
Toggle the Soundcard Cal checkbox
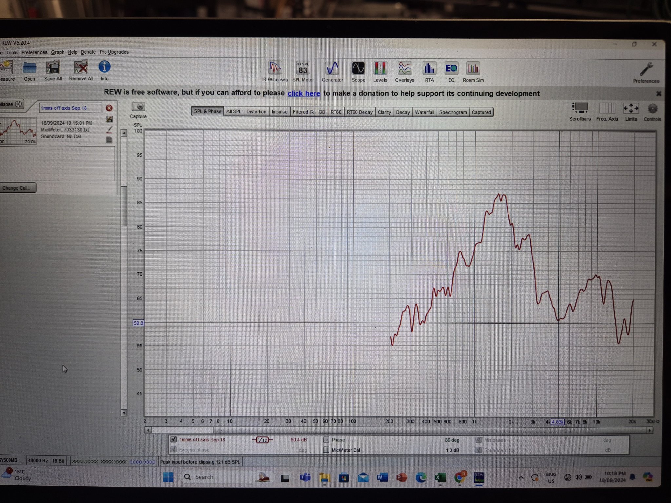[479, 450]
